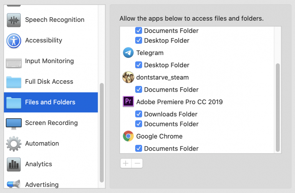
Task: Select Adobe Premiere Pro CC 2019 name
Action: click(x=179, y=102)
